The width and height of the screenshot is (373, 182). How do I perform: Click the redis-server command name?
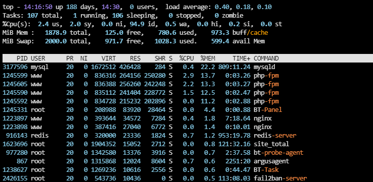[275, 136]
